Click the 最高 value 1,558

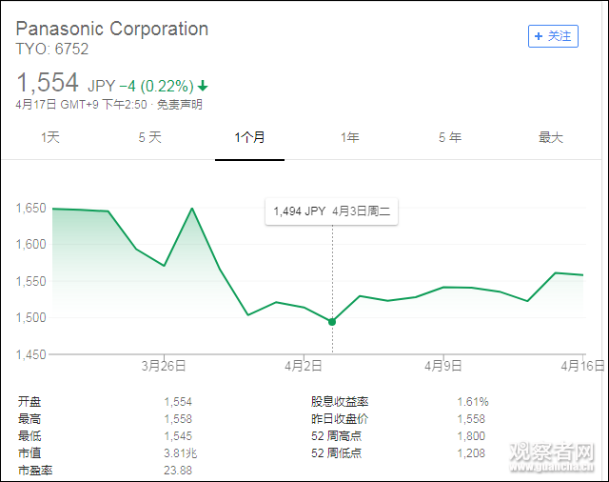178,418
